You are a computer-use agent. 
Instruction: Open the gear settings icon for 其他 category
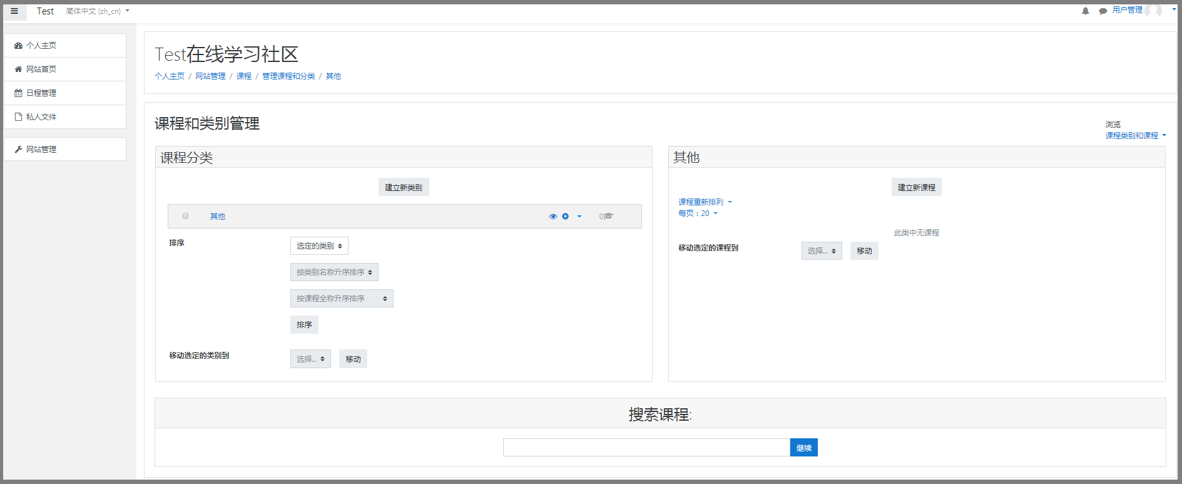point(565,217)
